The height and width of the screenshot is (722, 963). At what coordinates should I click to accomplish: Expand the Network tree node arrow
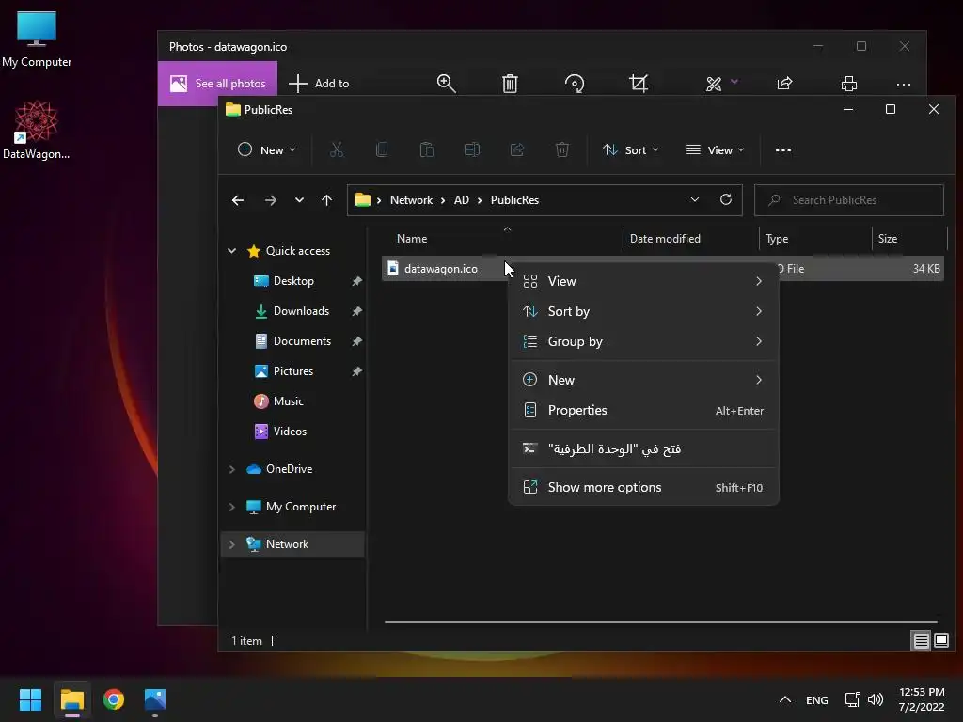click(x=231, y=544)
